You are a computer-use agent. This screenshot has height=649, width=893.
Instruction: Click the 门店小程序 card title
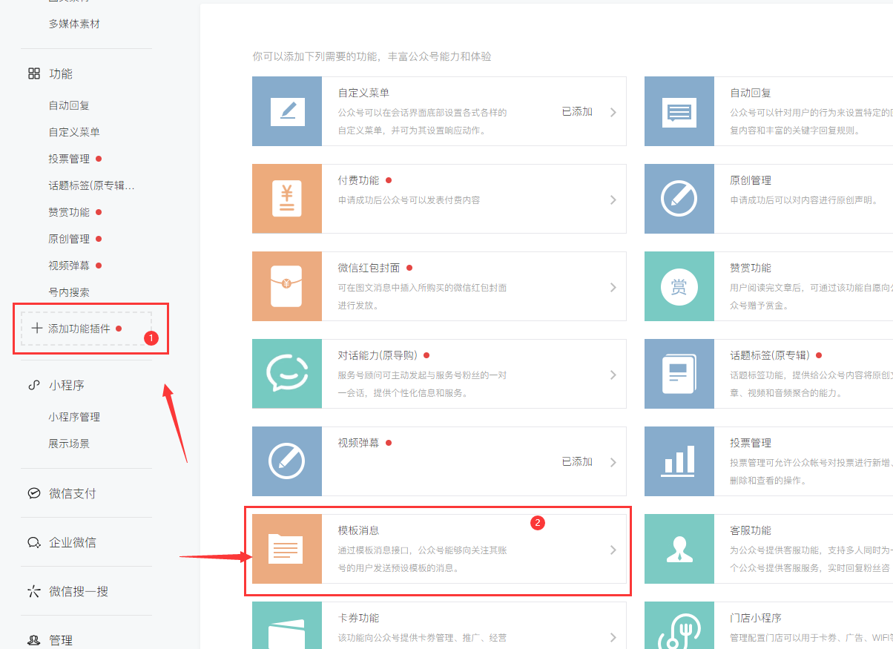[756, 618]
